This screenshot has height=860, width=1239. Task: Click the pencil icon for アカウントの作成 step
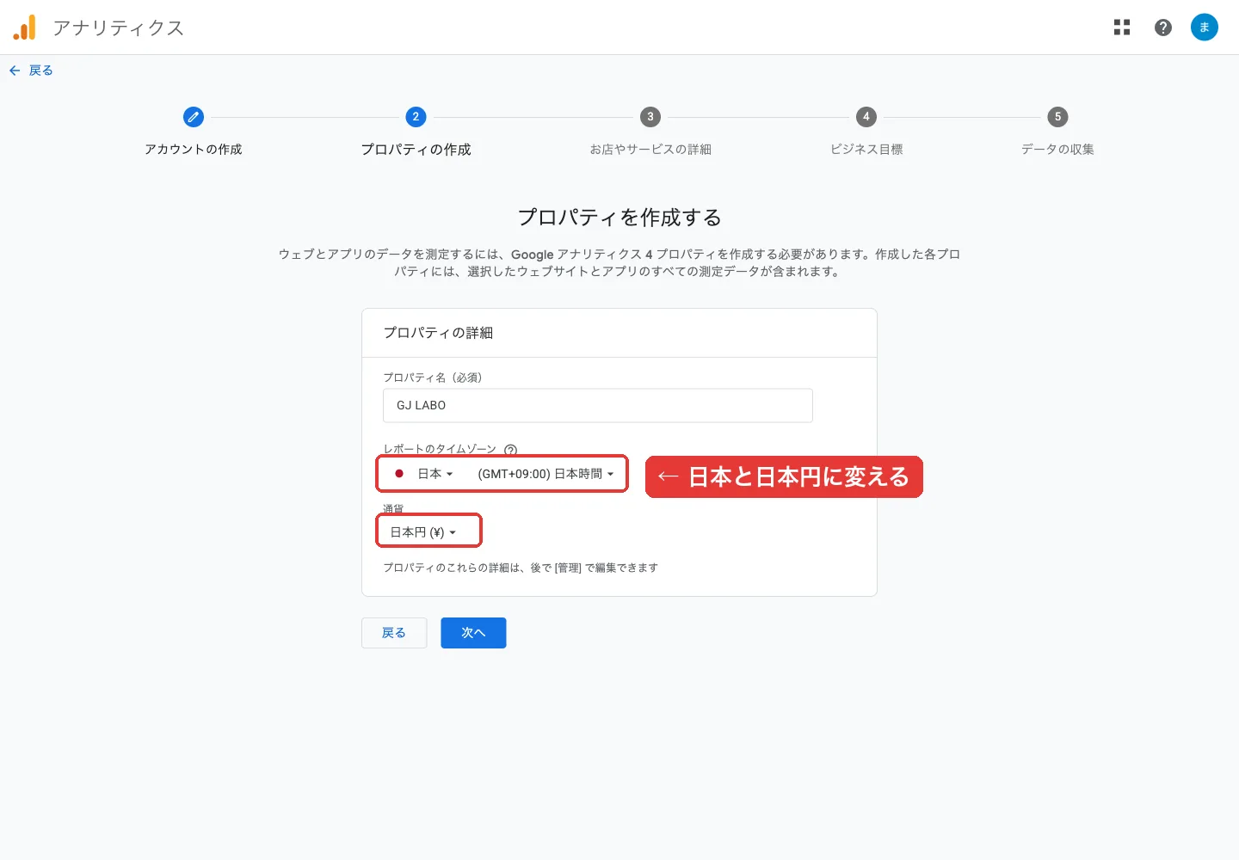194,117
